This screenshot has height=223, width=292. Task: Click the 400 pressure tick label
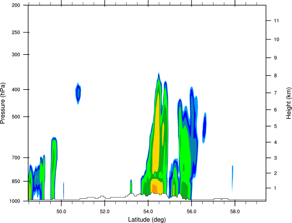(x=16, y=90)
